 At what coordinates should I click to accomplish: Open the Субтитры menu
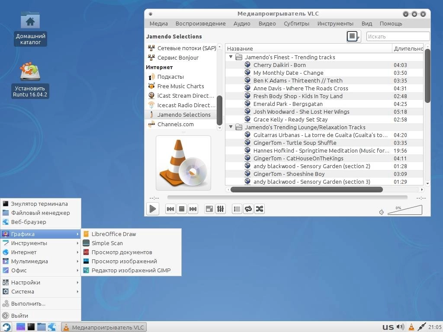(296, 24)
